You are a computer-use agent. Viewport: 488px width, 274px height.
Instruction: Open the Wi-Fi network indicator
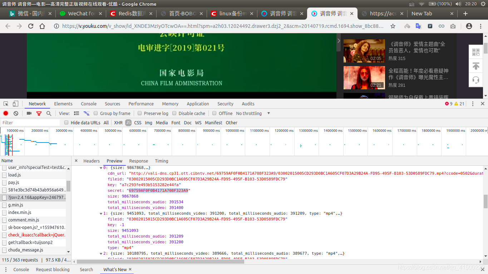(422, 4)
